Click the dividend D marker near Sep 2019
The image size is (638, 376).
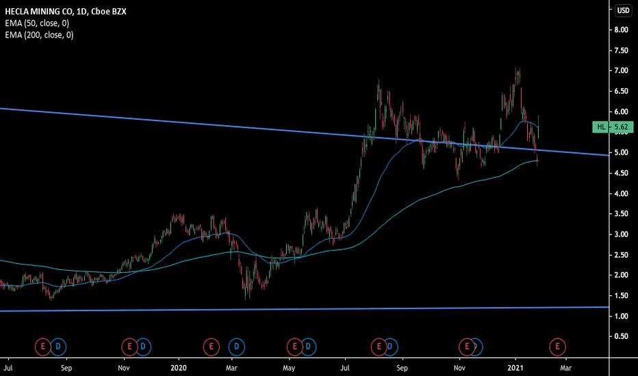pos(58,347)
